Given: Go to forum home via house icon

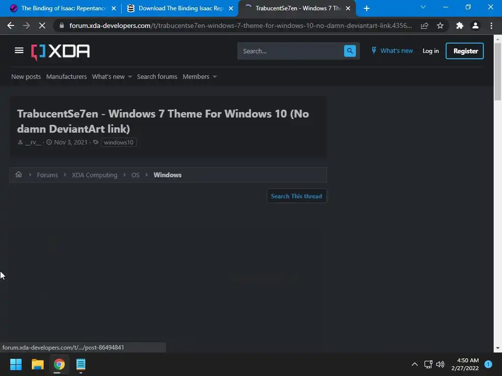Looking at the screenshot, I should click(19, 175).
